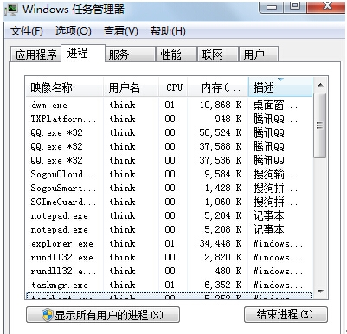The width and height of the screenshot is (347, 334).
Task: Open the 查看(V) menu
Action: click(121, 31)
